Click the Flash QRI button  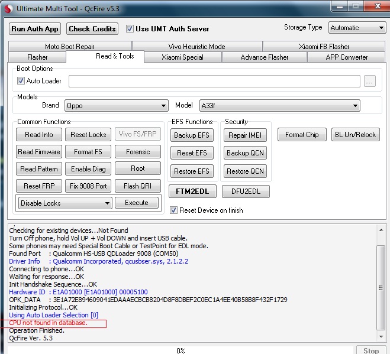[x=138, y=186]
